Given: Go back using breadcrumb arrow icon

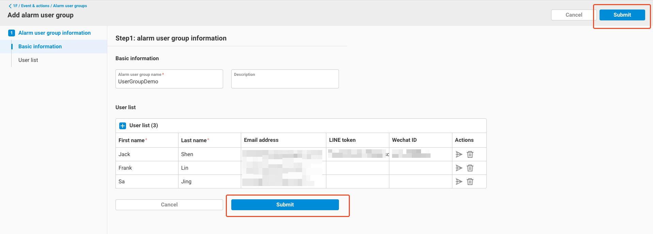Looking at the screenshot, I should tap(10, 6).
